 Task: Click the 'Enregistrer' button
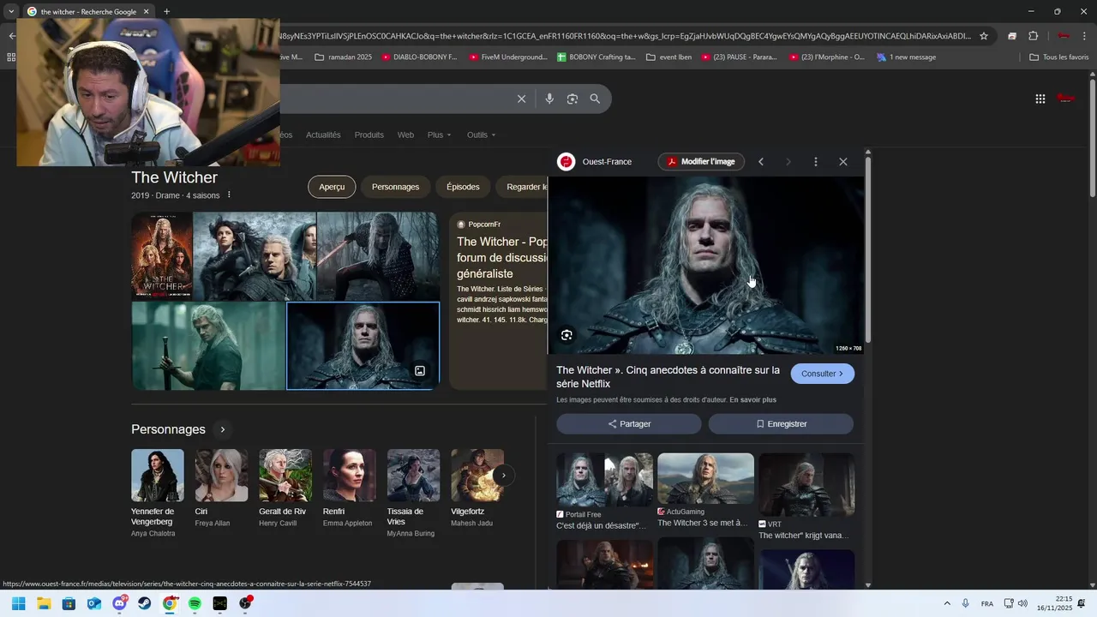tap(781, 423)
